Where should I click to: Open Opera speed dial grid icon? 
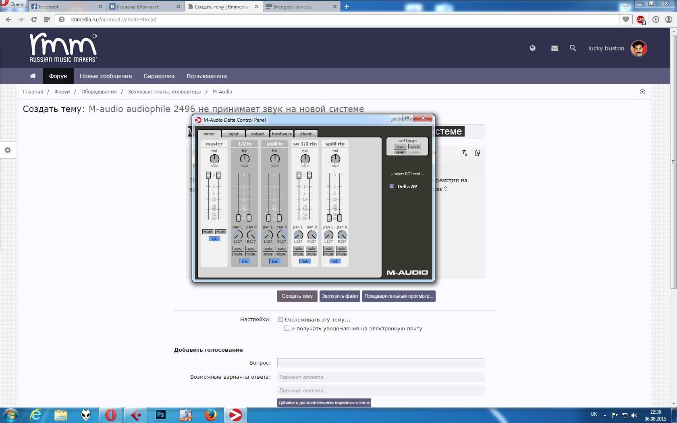[47, 19]
